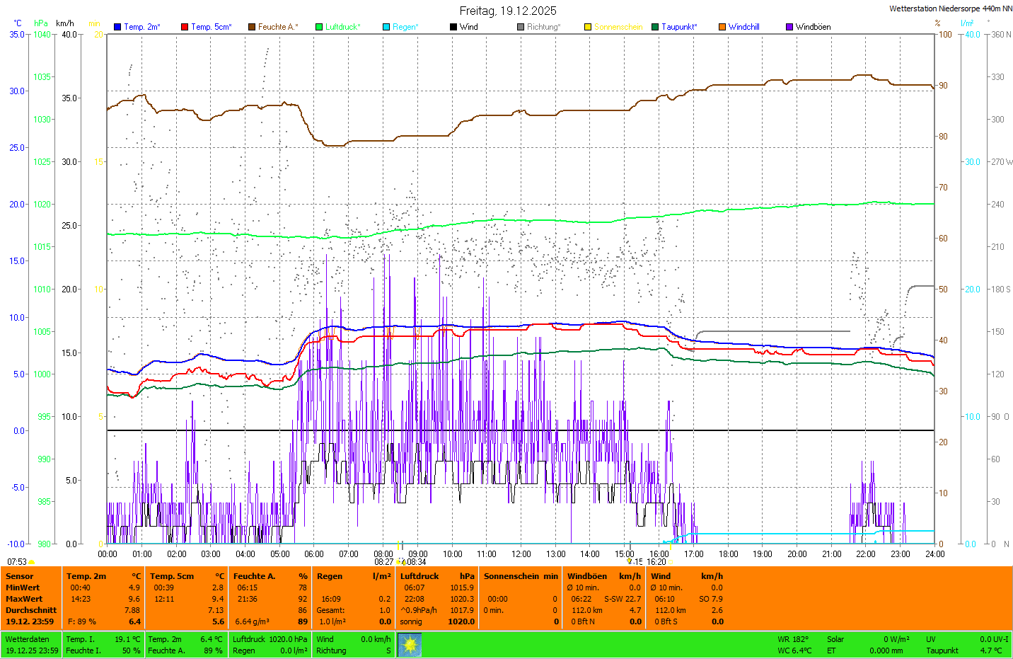
Task: Click the sunrise icon beside 07:53
Action: coord(32,562)
